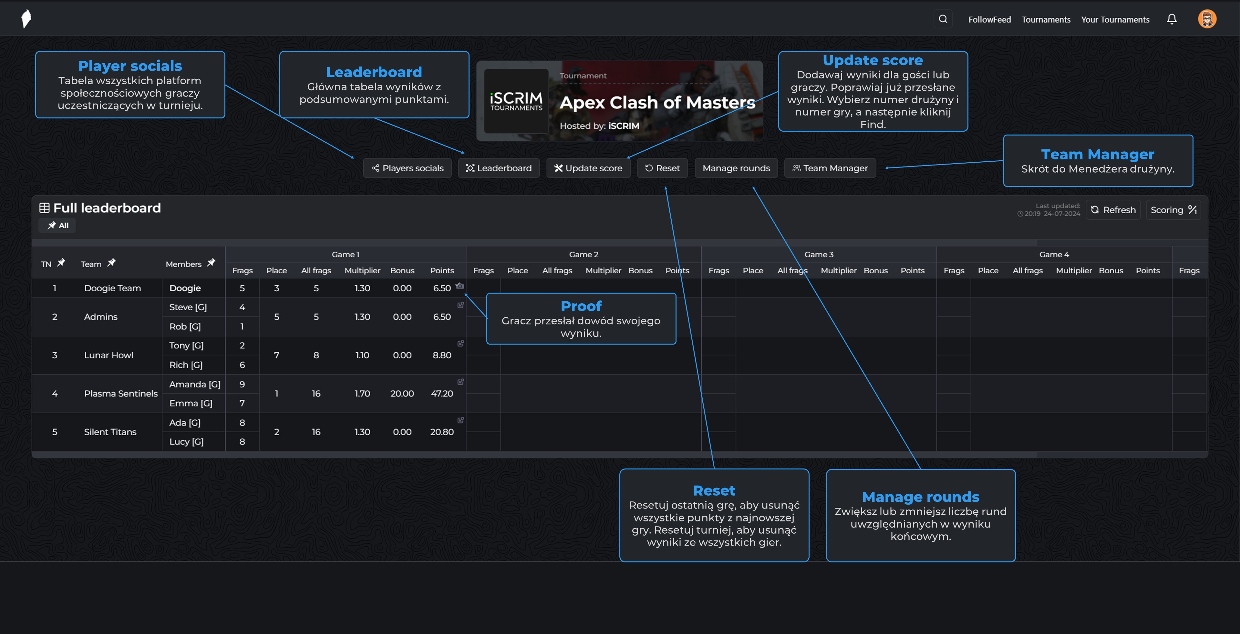
Task: Open the Tournaments menu item
Action: [1046, 19]
